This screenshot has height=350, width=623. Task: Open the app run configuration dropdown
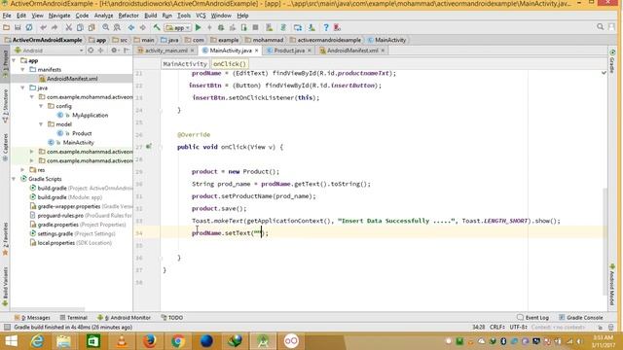(x=178, y=28)
